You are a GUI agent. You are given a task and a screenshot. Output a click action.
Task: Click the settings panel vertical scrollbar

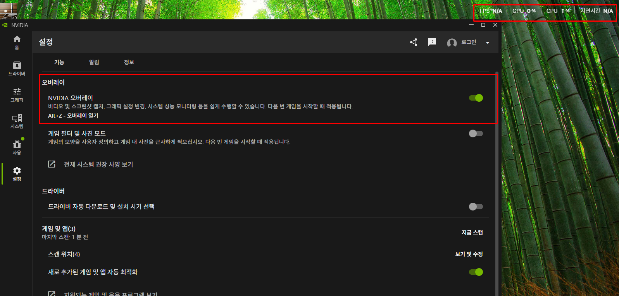(x=497, y=184)
